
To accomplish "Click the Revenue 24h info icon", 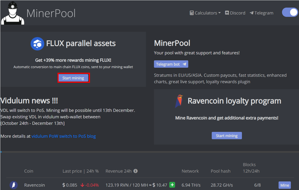I will coord(135,171).
